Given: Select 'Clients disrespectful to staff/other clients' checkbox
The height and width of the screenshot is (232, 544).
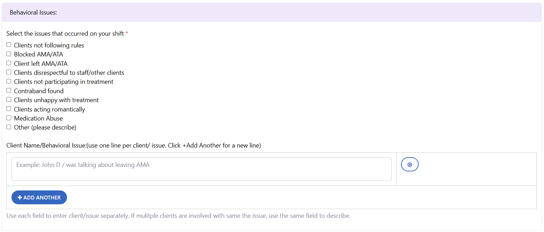Looking at the screenshot, I should [9, 72].
